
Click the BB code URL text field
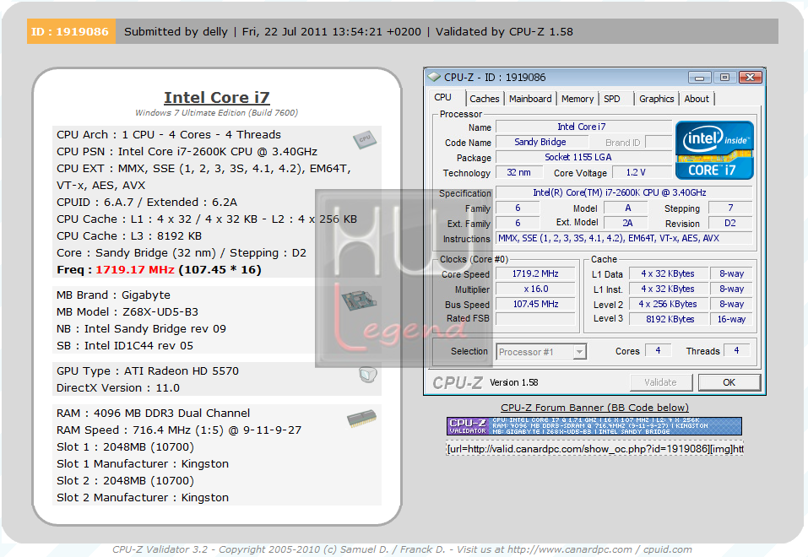(x=594, y=449)
